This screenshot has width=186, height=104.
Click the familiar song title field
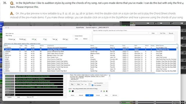(121, 33)
